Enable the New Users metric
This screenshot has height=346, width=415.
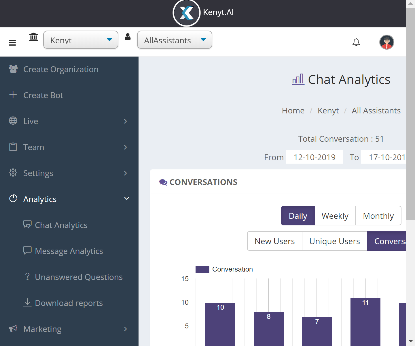click(x=274, y=241)
